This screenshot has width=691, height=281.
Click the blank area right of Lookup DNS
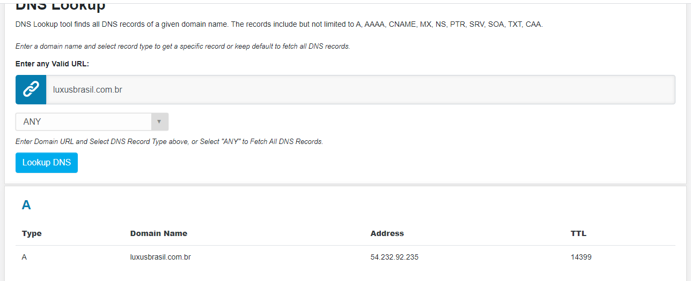[x=322, y=163]
